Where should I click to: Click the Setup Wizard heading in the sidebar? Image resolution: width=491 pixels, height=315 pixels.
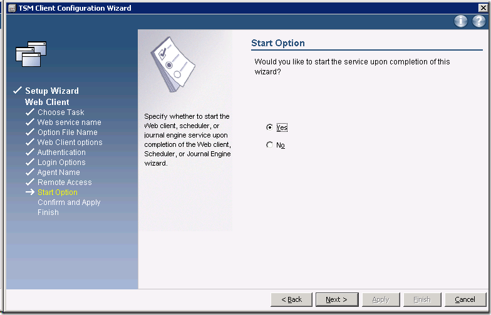(52, 91)
